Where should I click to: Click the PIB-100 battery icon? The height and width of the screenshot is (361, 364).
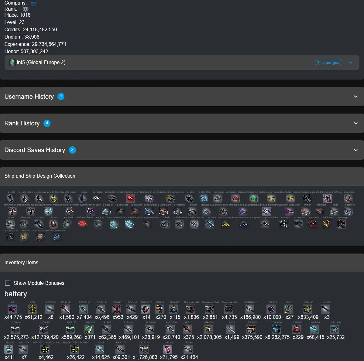click(89, 329)
